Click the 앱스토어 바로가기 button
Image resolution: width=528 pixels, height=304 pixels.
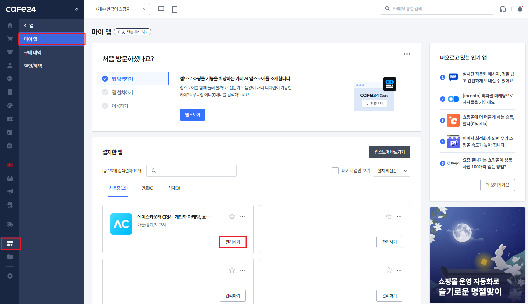(389, 152)
